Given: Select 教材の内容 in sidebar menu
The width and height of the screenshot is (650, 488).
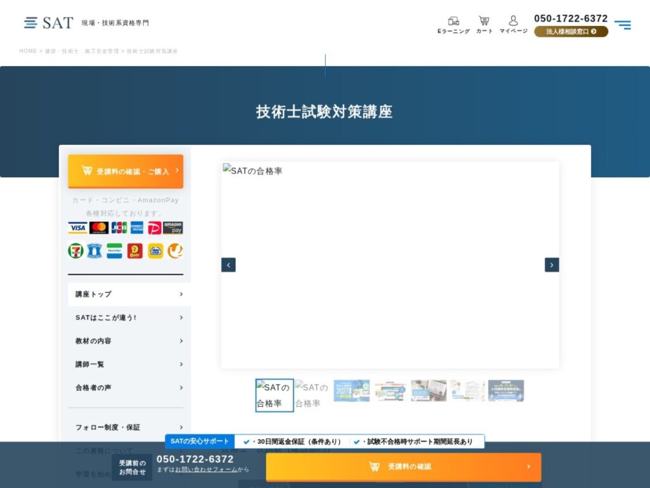Looking at the screenshot, I should pyautogui.click(x=129, y=341).
